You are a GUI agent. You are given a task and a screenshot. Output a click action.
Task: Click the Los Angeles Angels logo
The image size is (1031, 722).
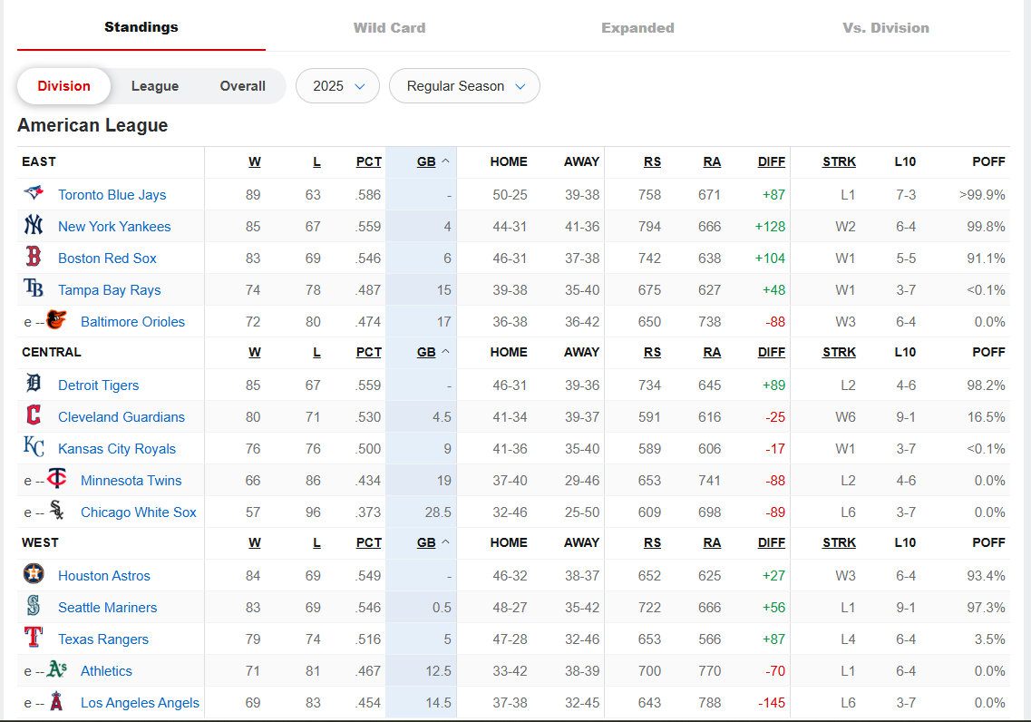[x=56, y=702]
